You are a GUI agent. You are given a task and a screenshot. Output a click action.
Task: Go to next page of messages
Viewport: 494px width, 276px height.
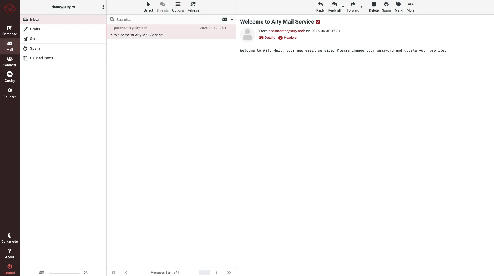[216, 273]
